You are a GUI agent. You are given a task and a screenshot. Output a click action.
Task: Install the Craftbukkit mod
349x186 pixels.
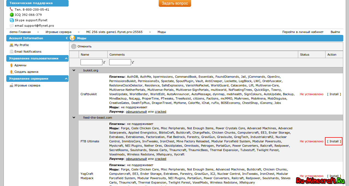(334, 94)
